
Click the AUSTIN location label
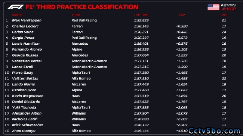tap(228, 5)
